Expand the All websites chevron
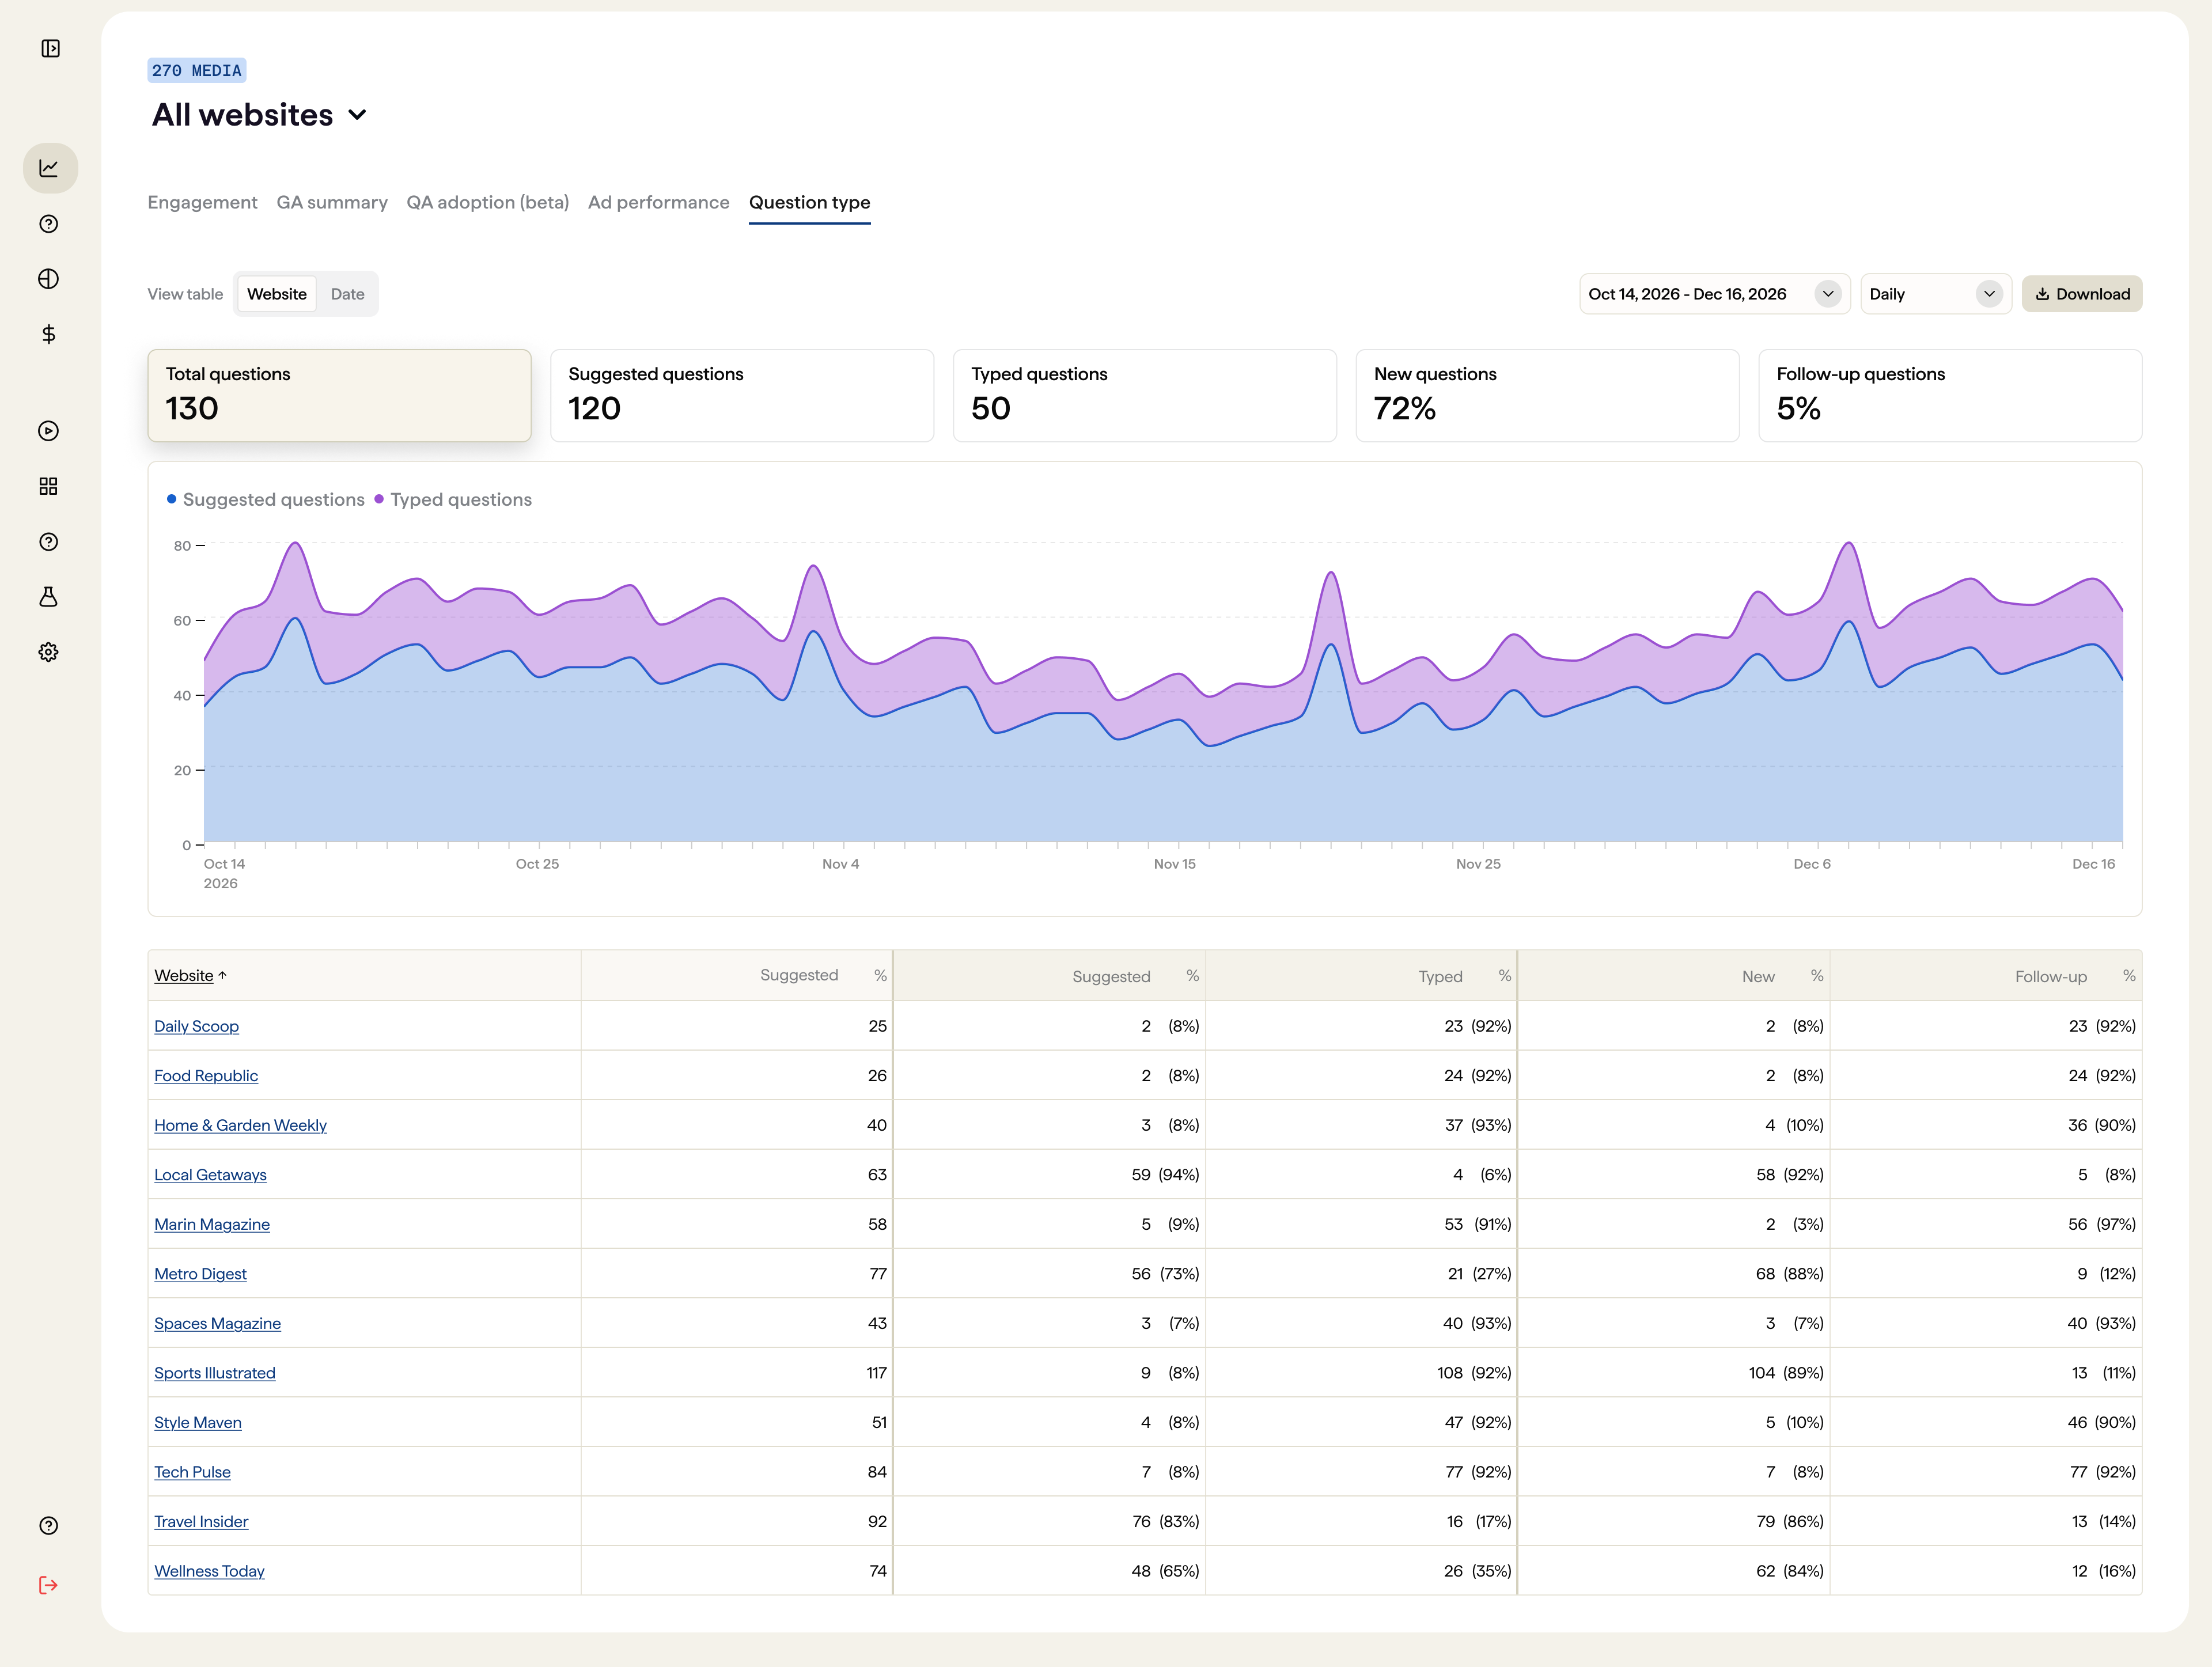 point(357,115)
